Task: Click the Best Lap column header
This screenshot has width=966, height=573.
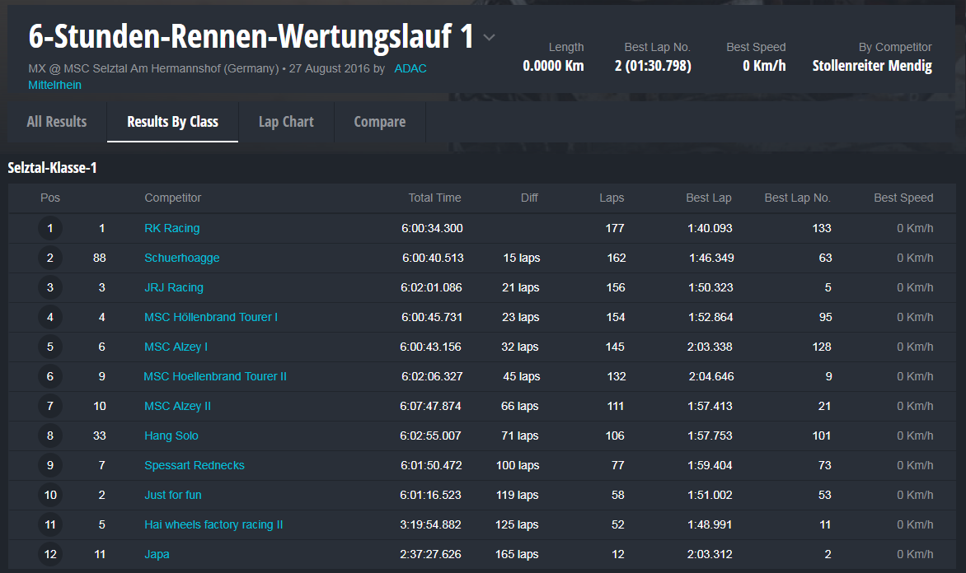Action: click(x=708, y=198)
